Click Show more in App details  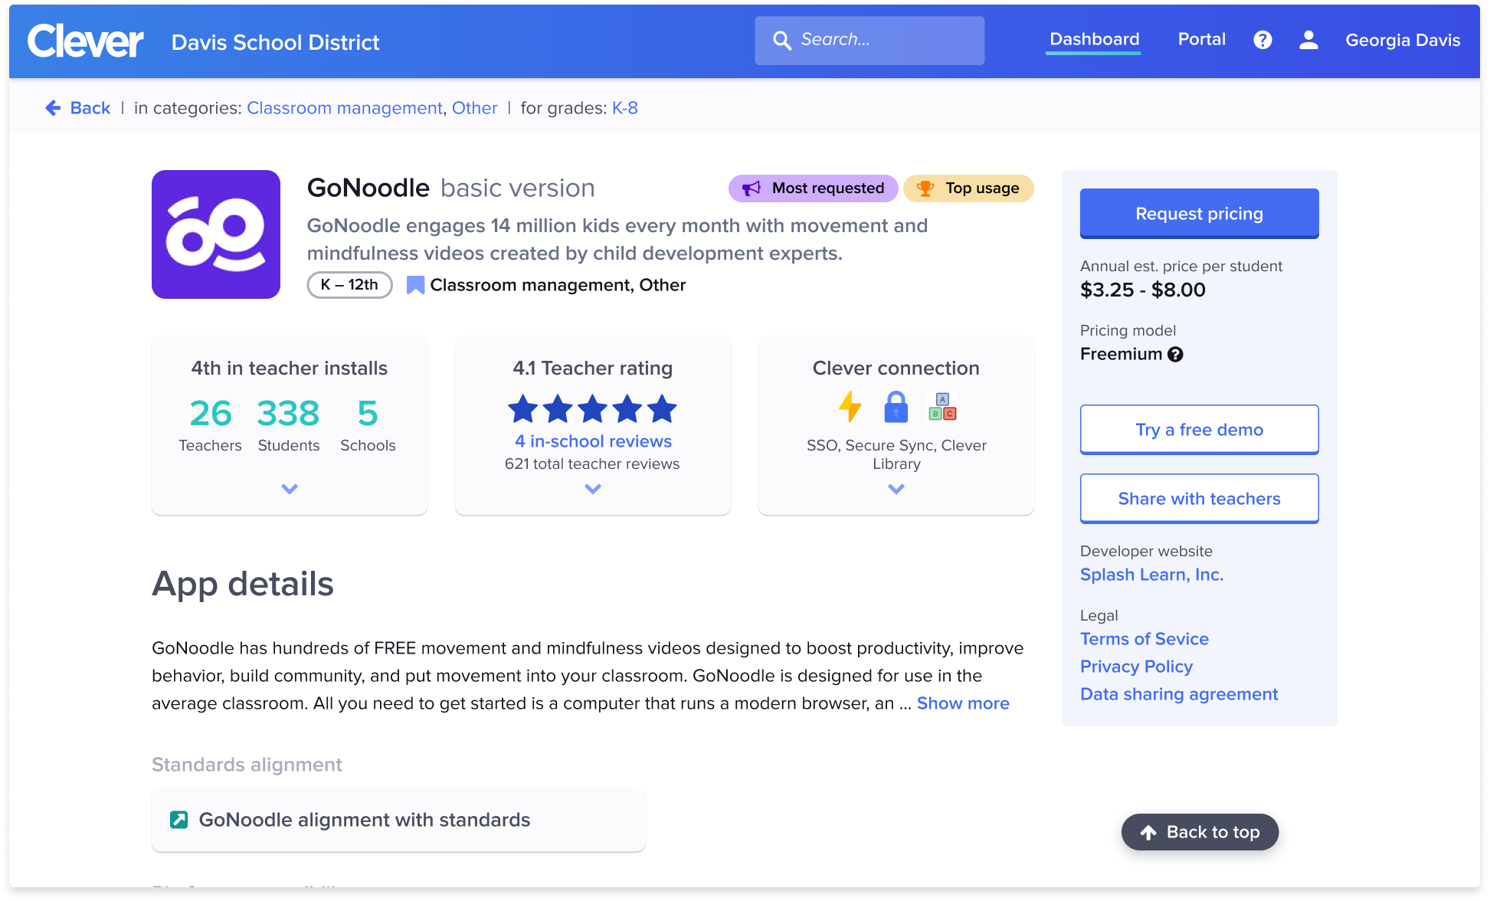tap(963, 703)
